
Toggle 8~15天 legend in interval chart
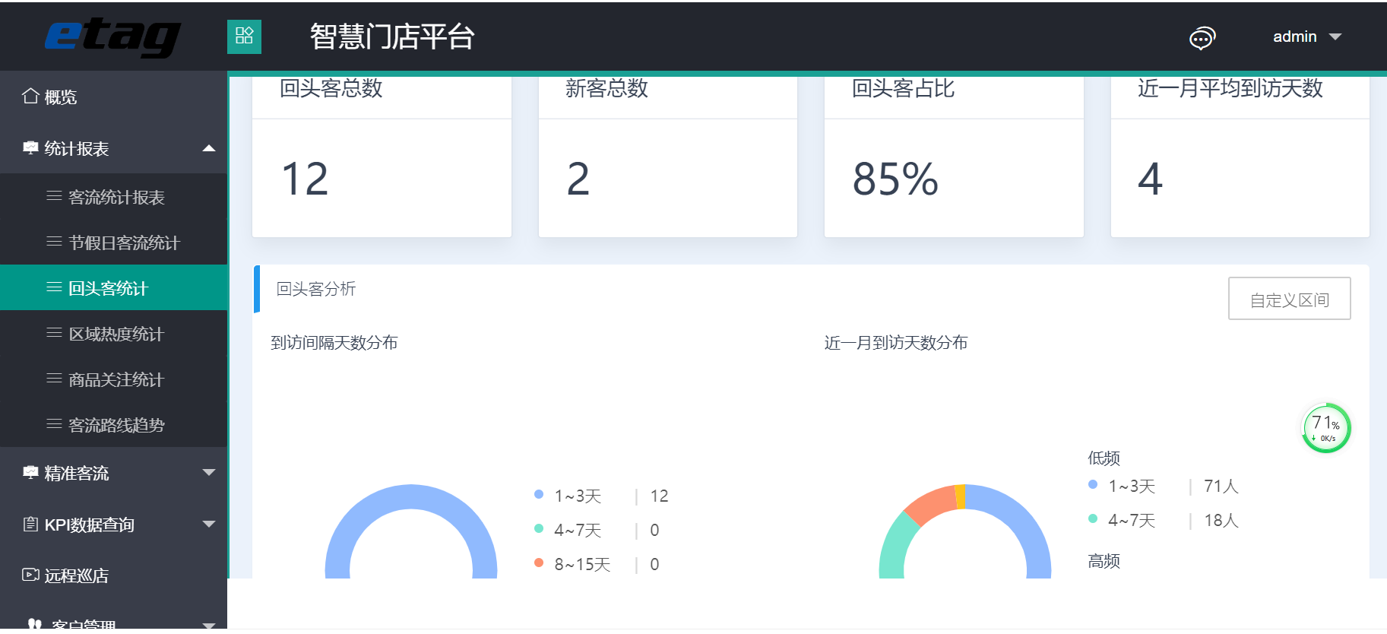click(x=597, y=564)
